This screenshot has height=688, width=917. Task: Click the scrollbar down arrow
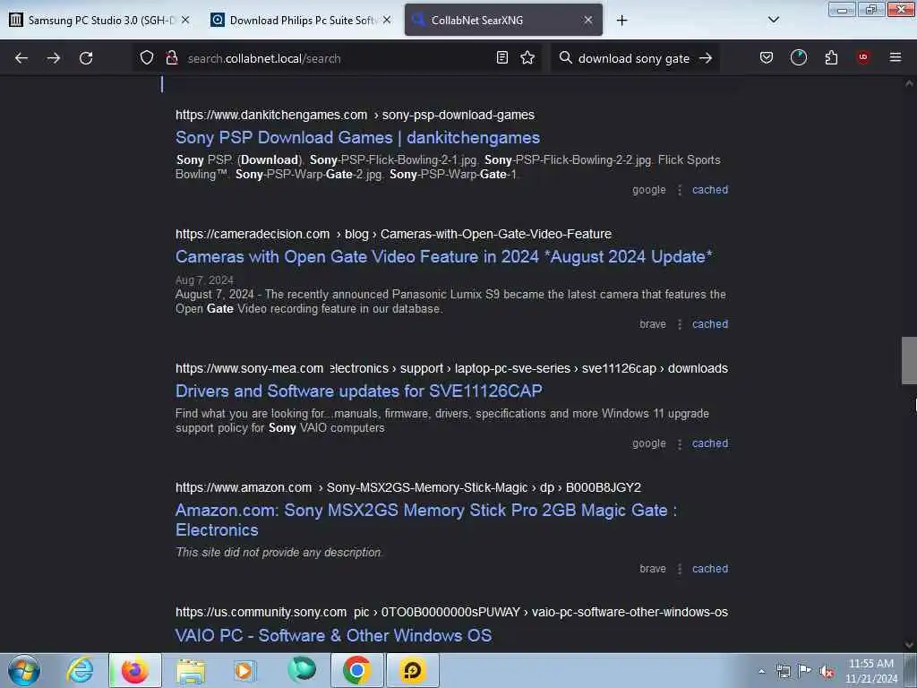tap(909, 645)
